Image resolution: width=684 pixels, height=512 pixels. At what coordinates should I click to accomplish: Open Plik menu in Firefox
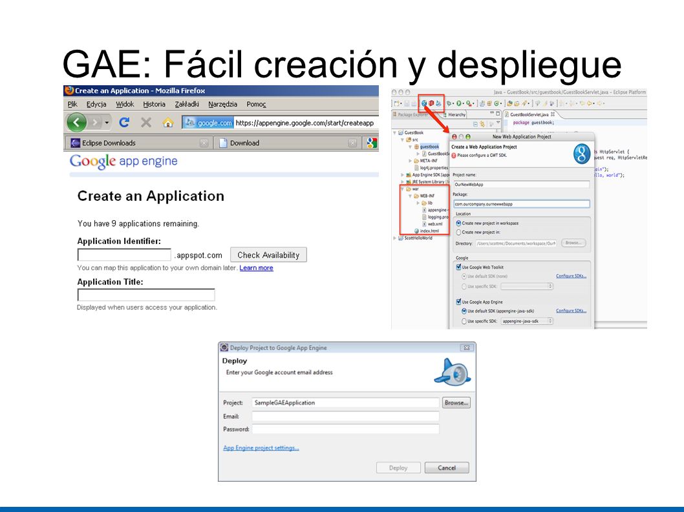(x=72, y=104)
